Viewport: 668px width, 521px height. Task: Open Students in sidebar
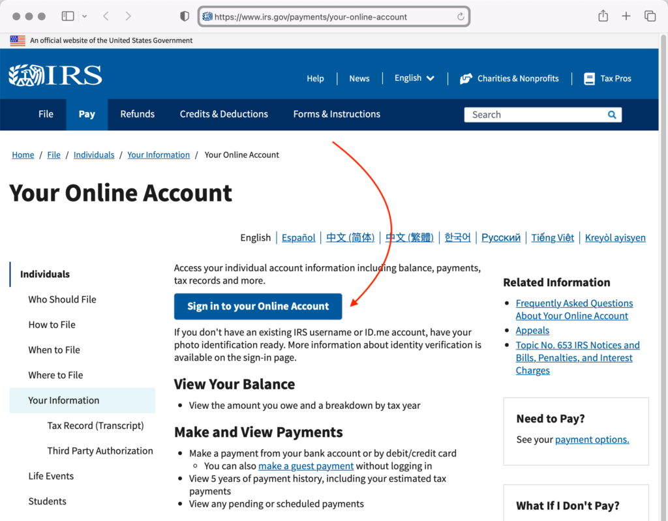tap(47, 501)
